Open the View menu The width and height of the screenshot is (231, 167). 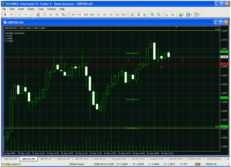(x=12, y=9)
